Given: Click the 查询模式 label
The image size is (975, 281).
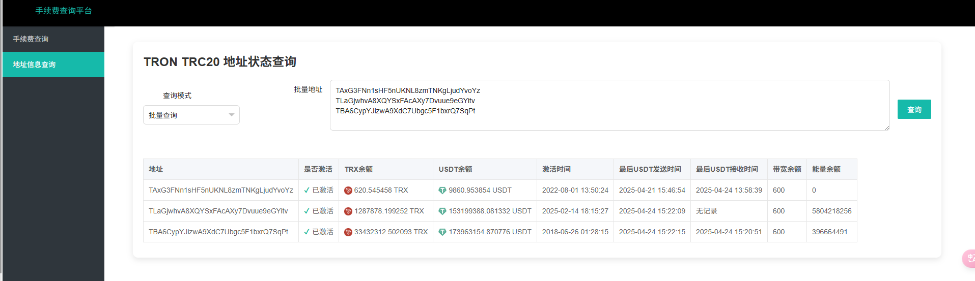Looking at the screenshot, I should [177, 96].
